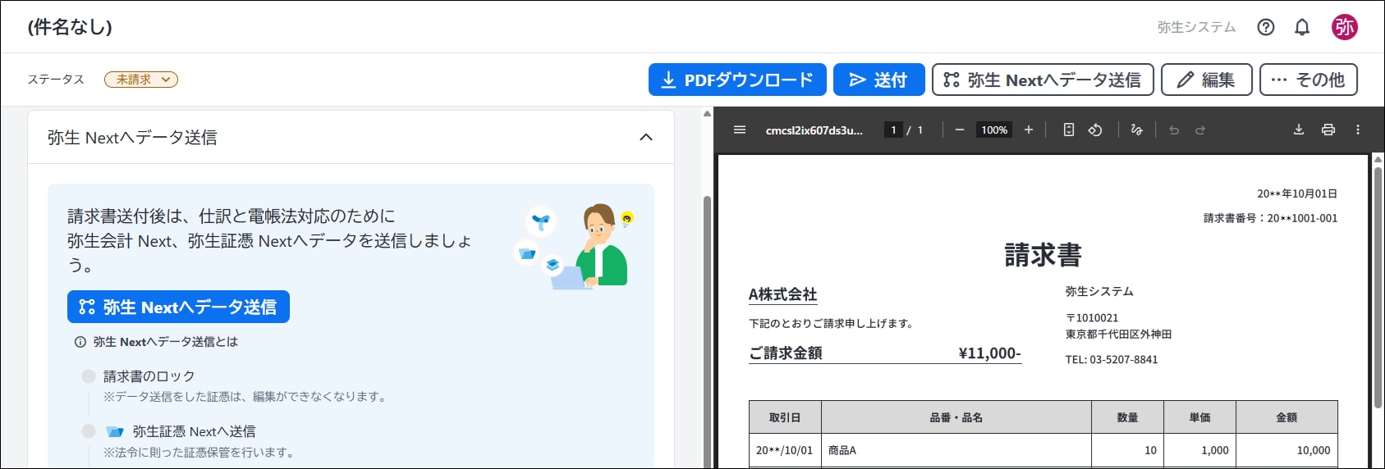Select the 弥生証憑 Nextへ送信 step text

pyautogui.click(x=194, y=431)
